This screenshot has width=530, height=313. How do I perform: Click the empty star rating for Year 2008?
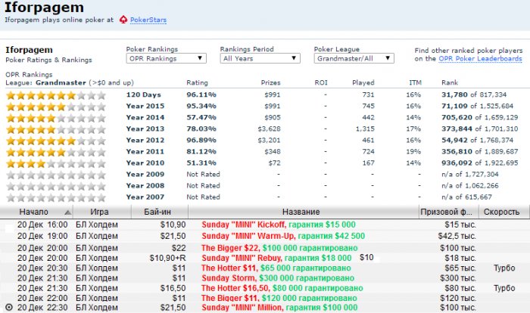pos(56,187)
